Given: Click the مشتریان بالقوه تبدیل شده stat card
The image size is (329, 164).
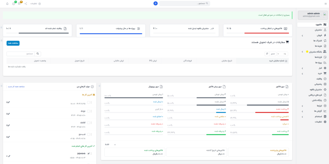Looking at the screenshot, I should coord(184,30).
